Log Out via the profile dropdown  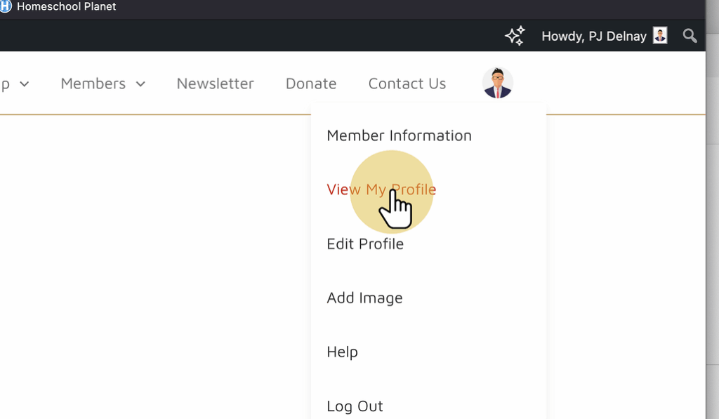[x=355, y=406]
